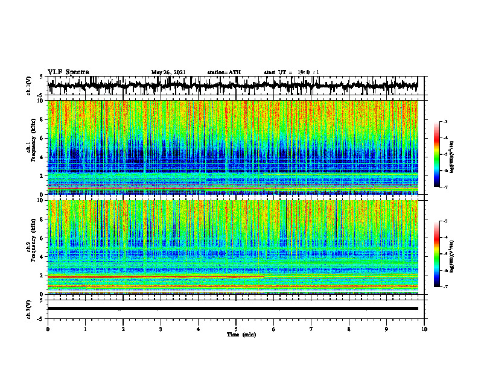Image resolution: width=478 pixels, height=369 pixels.
Task: Click the 10 kHz tick label on ch.2 spectrogram
Action: pyautogui.click(x=40, y=200)
